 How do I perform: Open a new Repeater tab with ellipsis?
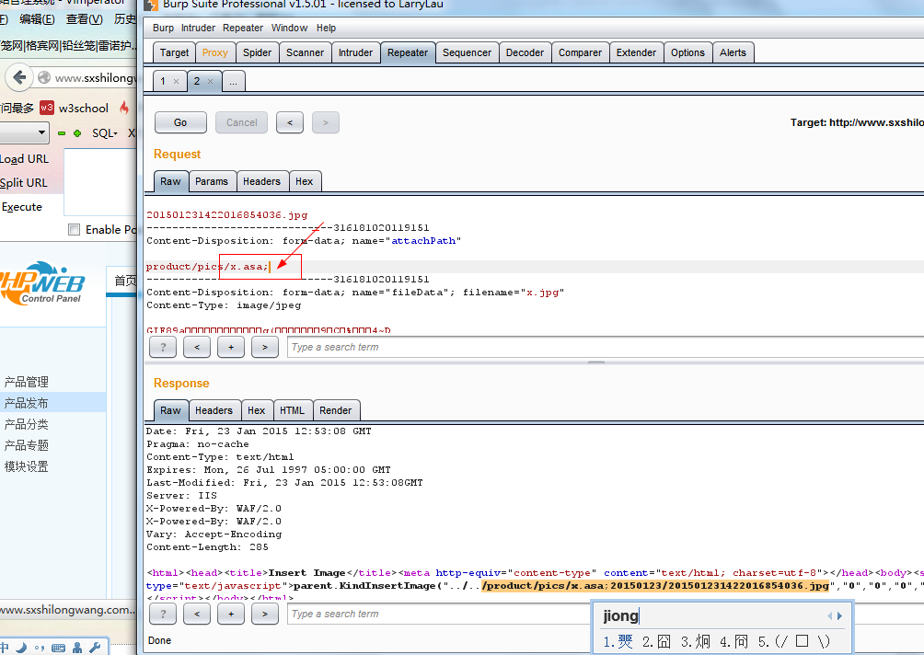point(234,81)
